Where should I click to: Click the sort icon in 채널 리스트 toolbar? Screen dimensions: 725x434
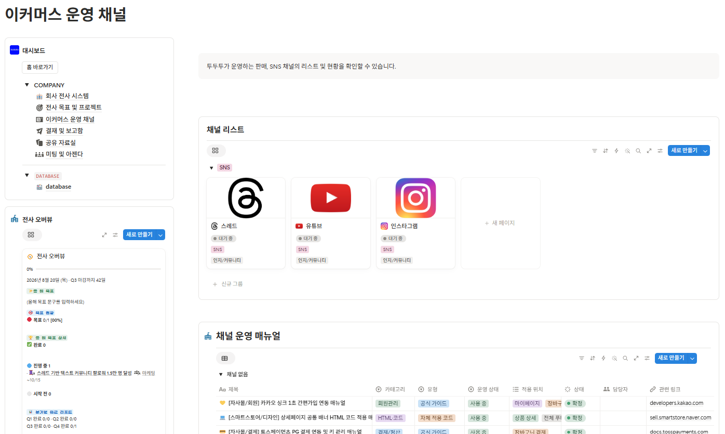[x=606, y=151]
